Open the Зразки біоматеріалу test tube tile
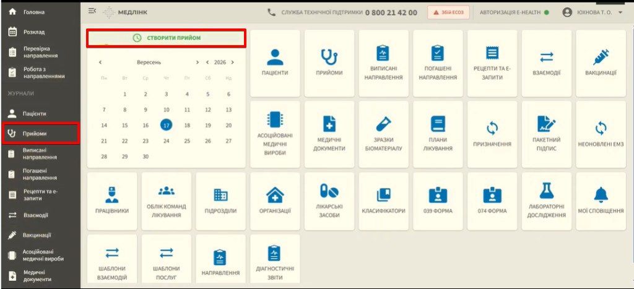The height and width of the screenshot is (289, 634). [x=383, y=134]
